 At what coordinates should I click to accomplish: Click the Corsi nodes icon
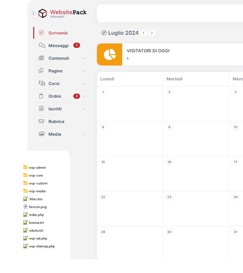click(x=42, y=83)
